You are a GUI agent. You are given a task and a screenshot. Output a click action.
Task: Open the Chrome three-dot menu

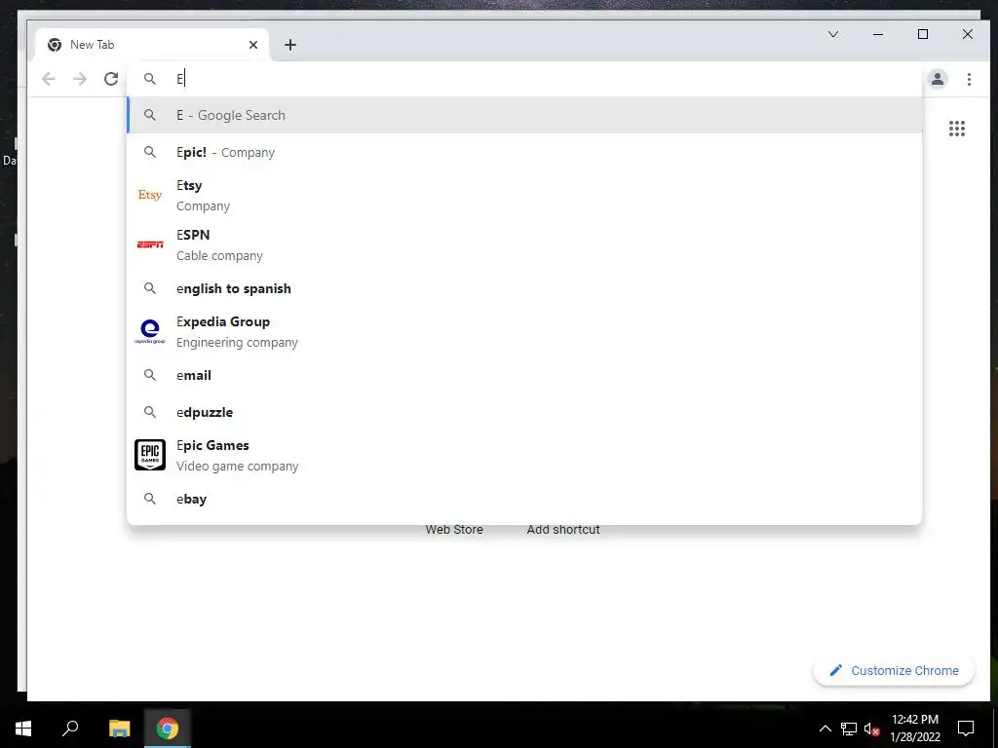(969, 79)
